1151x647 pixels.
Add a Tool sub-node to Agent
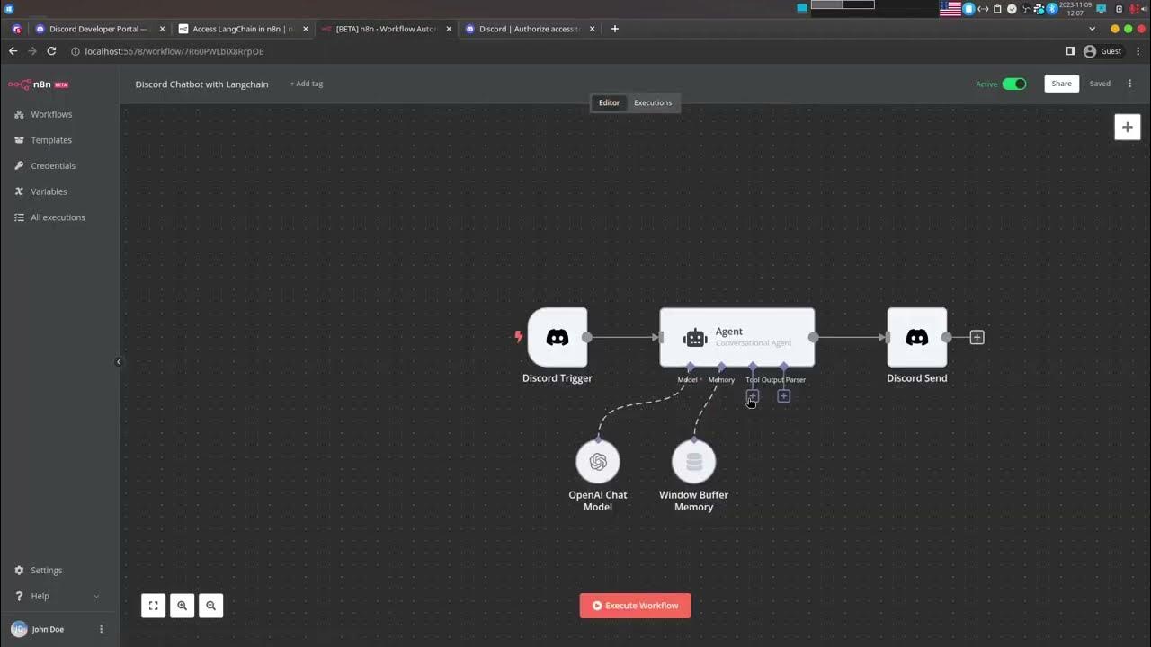(753, 395)
